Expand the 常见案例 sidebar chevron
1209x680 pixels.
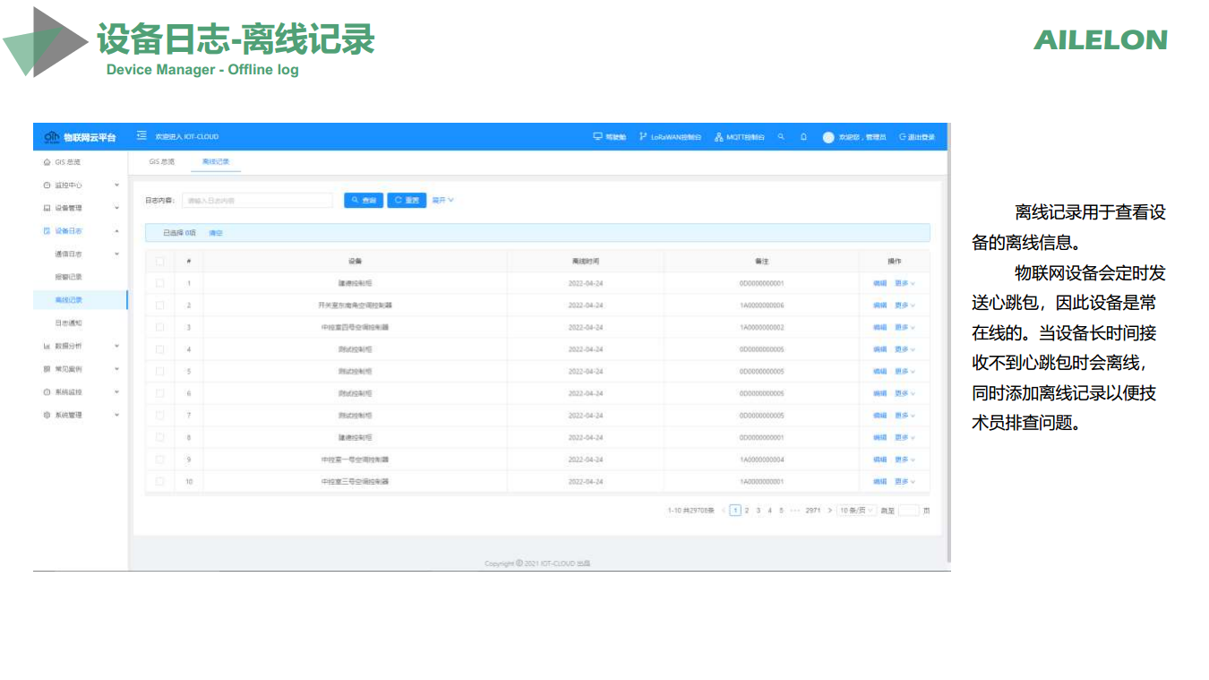point(116,369)
